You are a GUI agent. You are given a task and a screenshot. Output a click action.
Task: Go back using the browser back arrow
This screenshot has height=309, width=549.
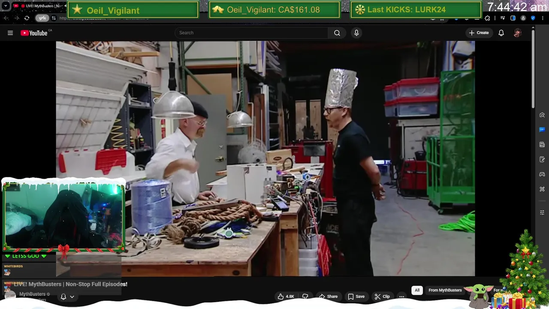click(x=6, y=18)
